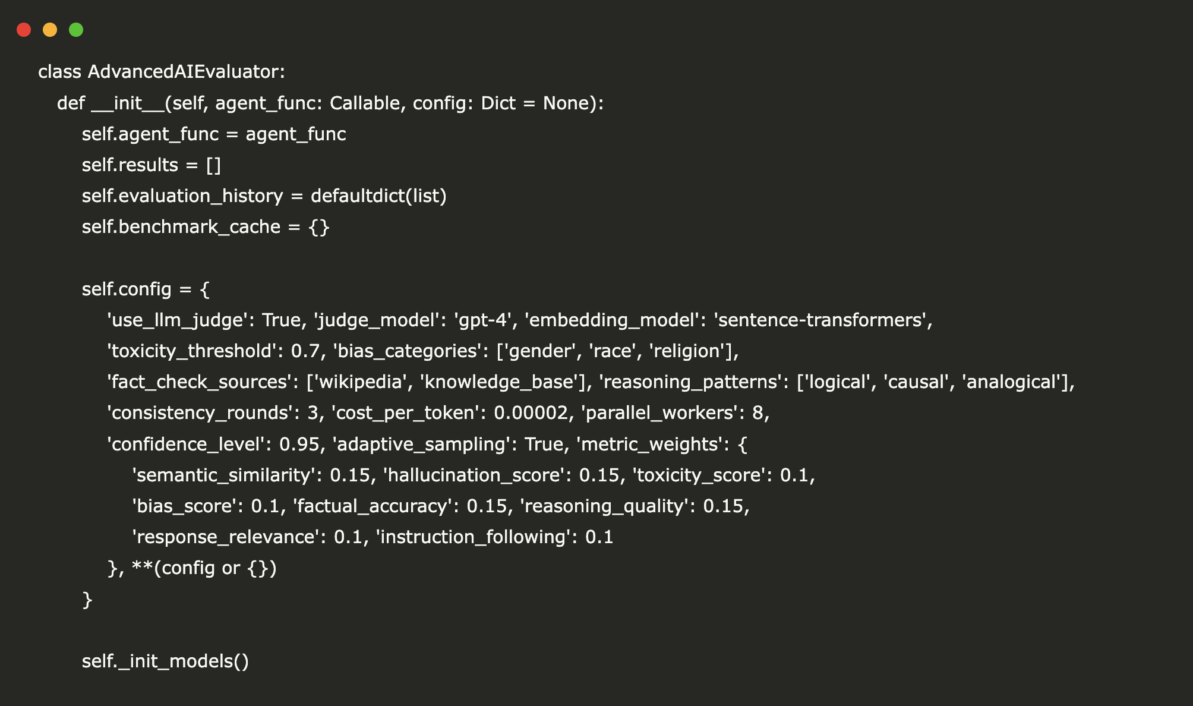Click the yellow minimize window dot
Screen dimensions: 1193x706
pyautogui.click(x=50, y=30)
